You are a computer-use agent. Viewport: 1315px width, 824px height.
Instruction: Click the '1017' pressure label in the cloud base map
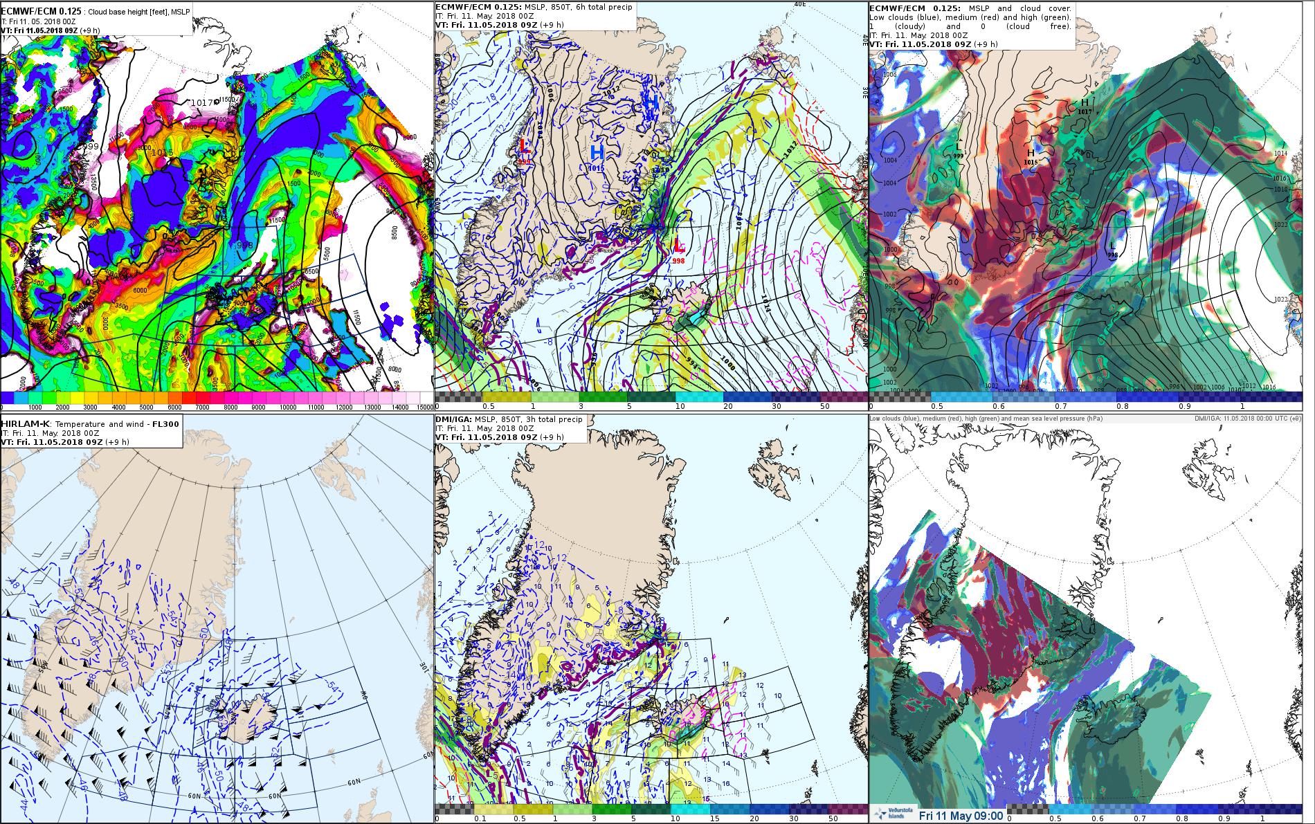pyautogui.click(x=202, y=102)
